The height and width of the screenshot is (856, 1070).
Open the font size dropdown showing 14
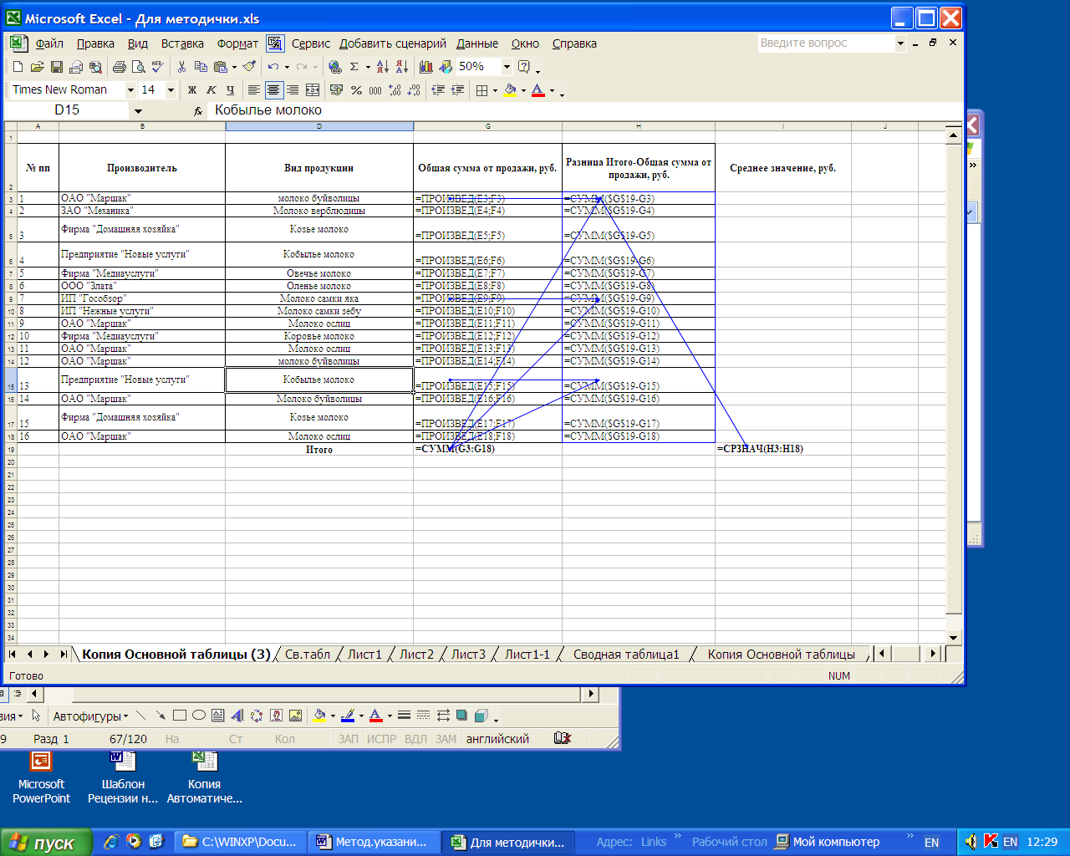pyautogui.click(x=171, y=90)
